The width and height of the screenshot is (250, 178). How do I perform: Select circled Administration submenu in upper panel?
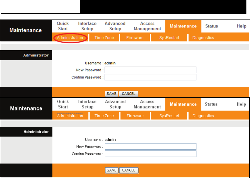click(70, 38)
